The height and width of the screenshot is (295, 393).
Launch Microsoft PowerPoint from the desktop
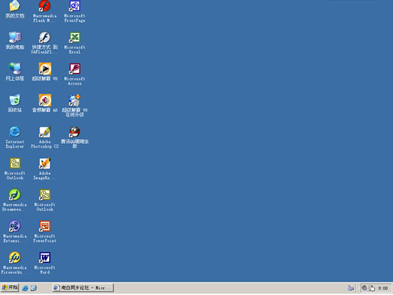click(x=45, y=227)
